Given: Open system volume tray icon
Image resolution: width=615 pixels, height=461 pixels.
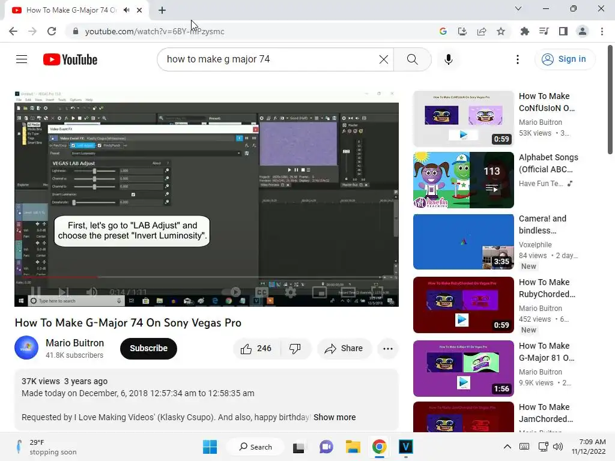Looking at the screenshot, I should click(x=558, y=447).
